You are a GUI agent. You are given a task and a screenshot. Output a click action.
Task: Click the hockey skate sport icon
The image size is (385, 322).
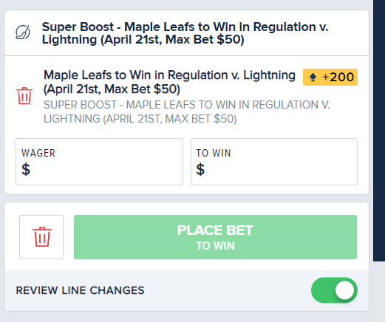click(x=23, y=32)
